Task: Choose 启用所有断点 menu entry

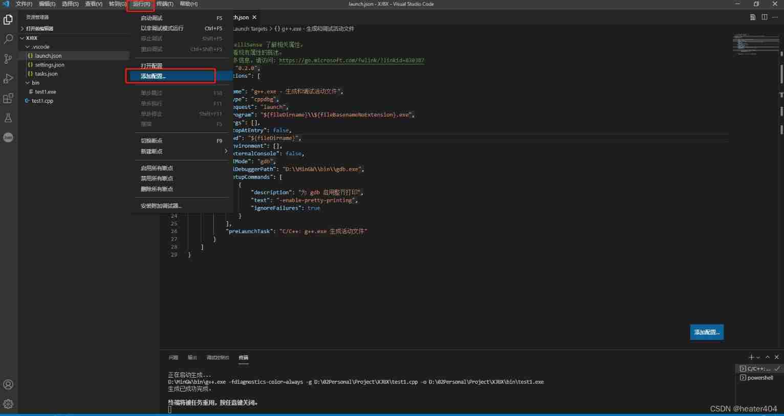Action: [x=181, y=168]
